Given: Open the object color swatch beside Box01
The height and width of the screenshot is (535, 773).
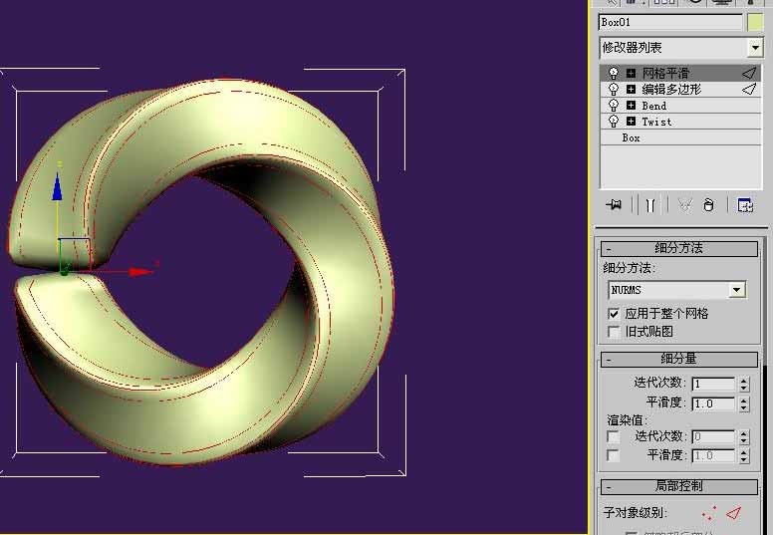Looking at the screenshot, I should pos(755,23).
